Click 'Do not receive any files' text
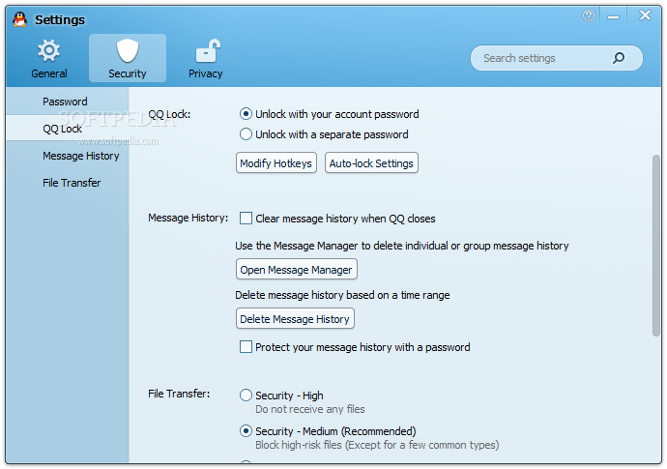 [309, 409]
